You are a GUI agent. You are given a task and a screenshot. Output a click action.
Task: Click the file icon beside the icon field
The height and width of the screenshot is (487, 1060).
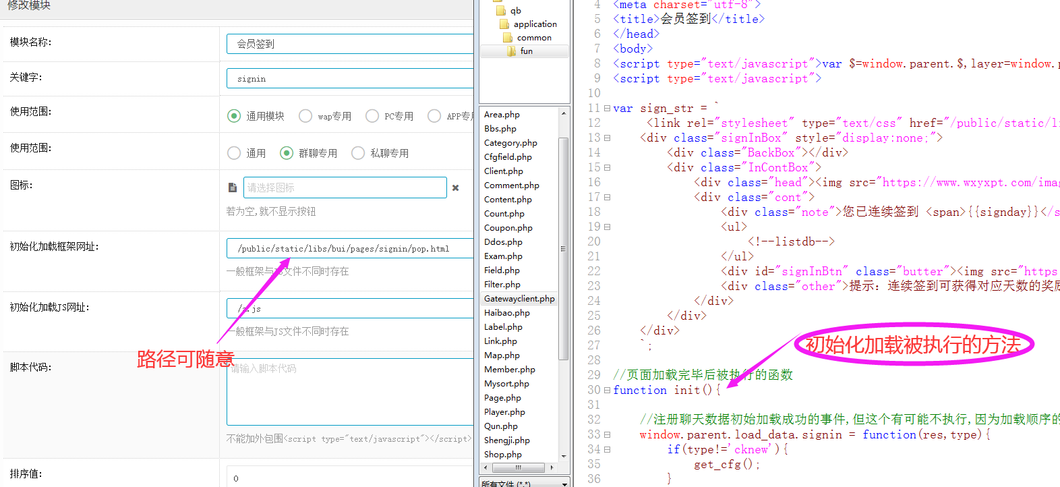coord(233,188)
